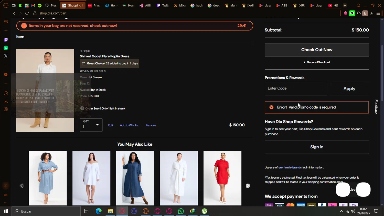Click the Edit item link
The width and height of the screenshot is (384, 216).
coord(111,125)
